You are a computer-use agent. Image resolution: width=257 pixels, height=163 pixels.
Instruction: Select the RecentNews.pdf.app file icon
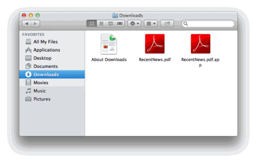point(200,44)
